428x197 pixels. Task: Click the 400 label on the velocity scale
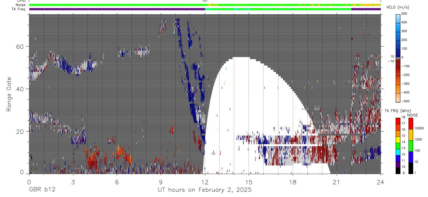pyautogui.click(x=404, y=22)
